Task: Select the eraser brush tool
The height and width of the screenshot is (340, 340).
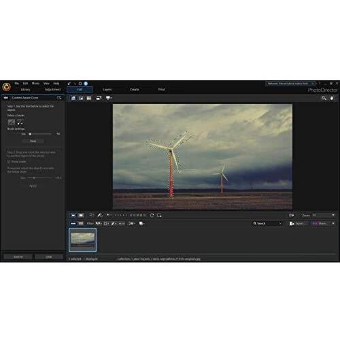Action: 20,122
